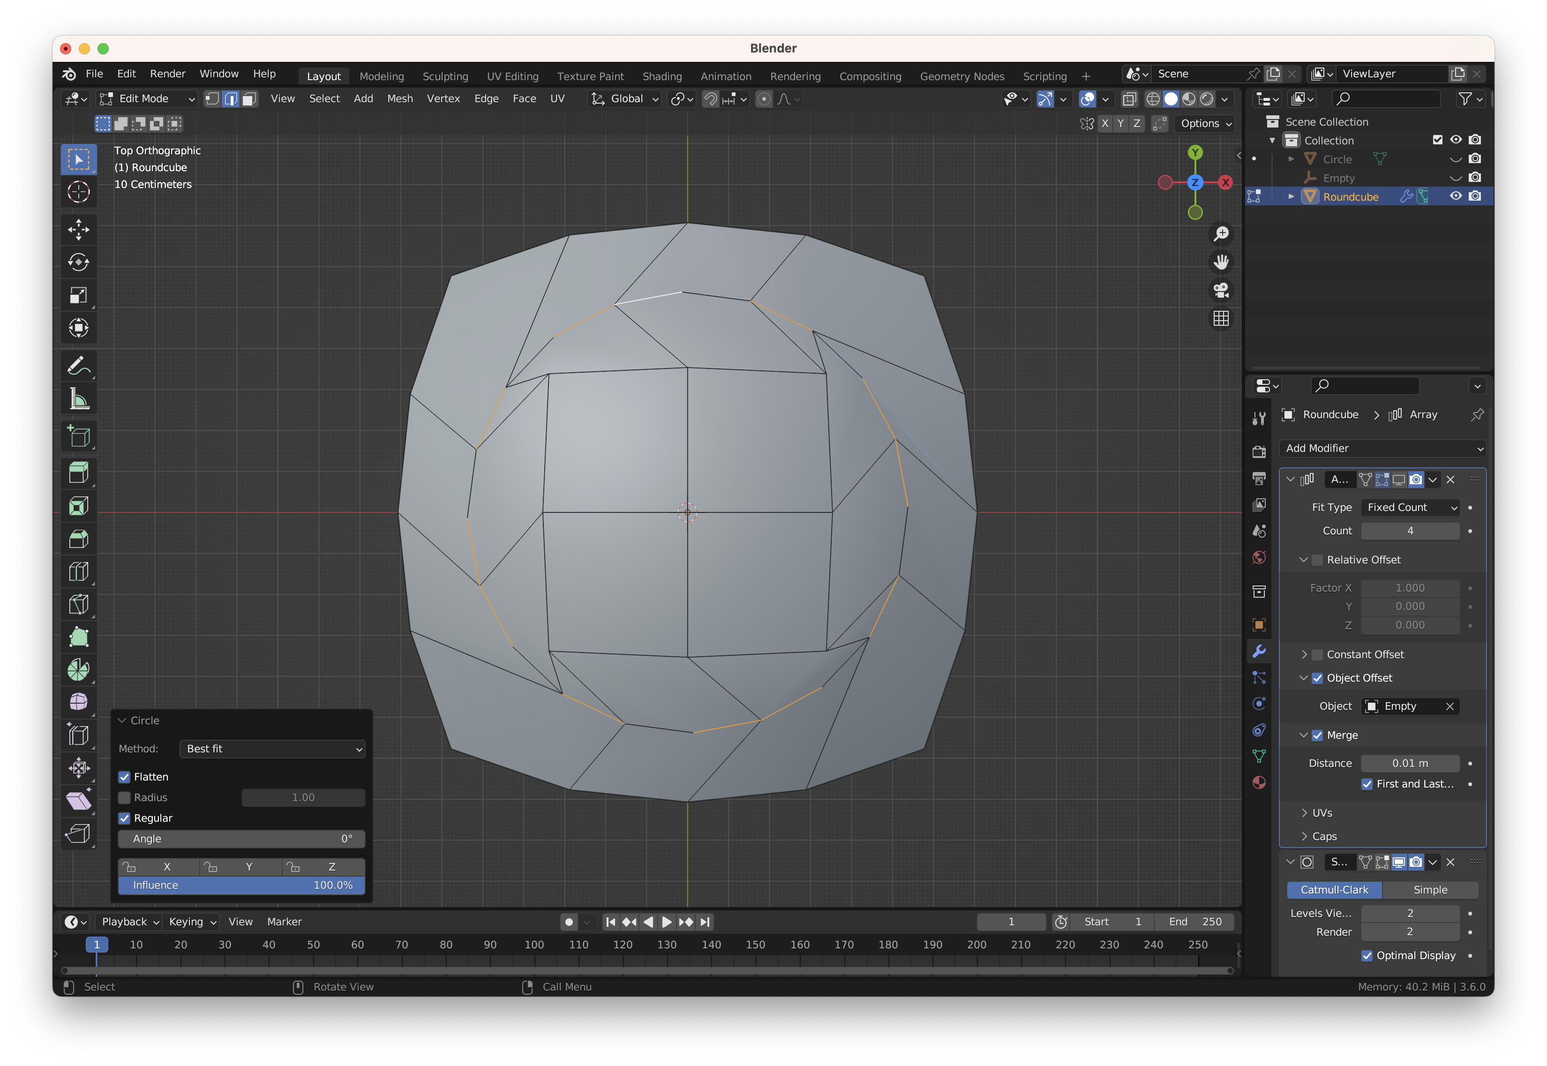Open the Render properties tab

pos(1260,452)
